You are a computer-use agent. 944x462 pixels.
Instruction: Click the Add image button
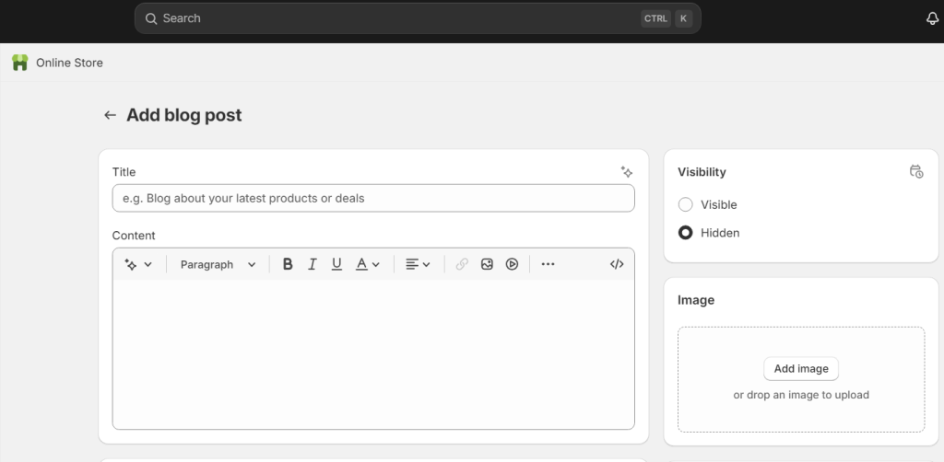tap(800, 368)
